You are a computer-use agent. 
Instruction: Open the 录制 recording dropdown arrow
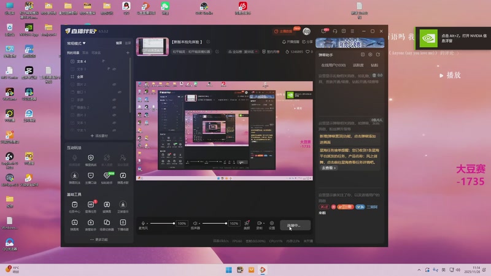pos(264,223)
